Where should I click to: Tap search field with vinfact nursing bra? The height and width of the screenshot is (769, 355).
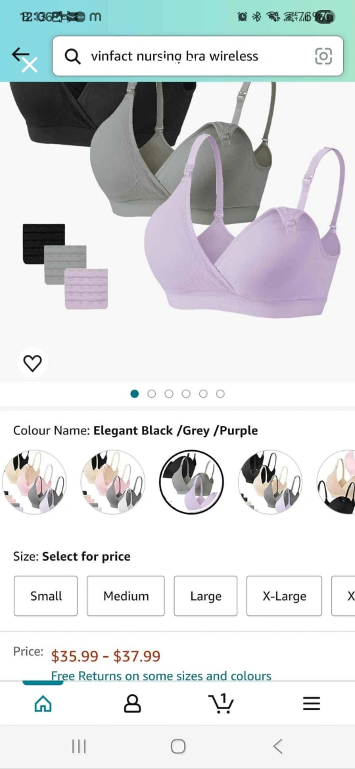(x=198, y=56)
